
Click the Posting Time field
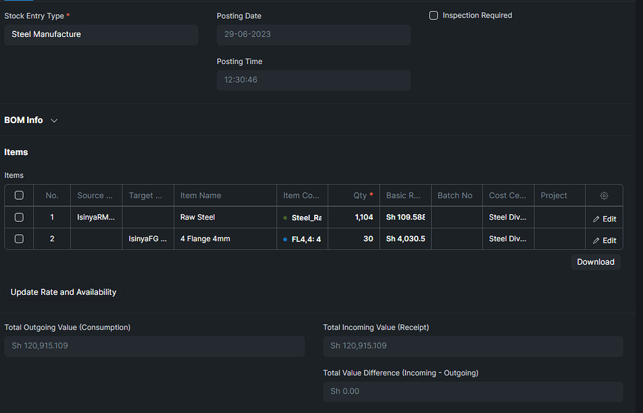tap(313, 80)
